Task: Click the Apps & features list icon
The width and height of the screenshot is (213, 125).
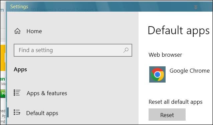Action: tap(17, 93)
